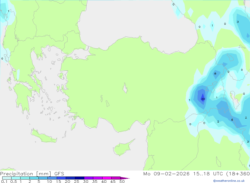Click the "50" legend scale label
250x183 pixels.
122,182
